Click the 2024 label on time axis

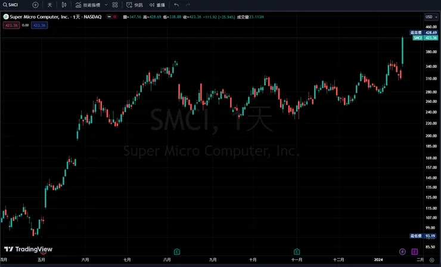click(x=378, y=260)
